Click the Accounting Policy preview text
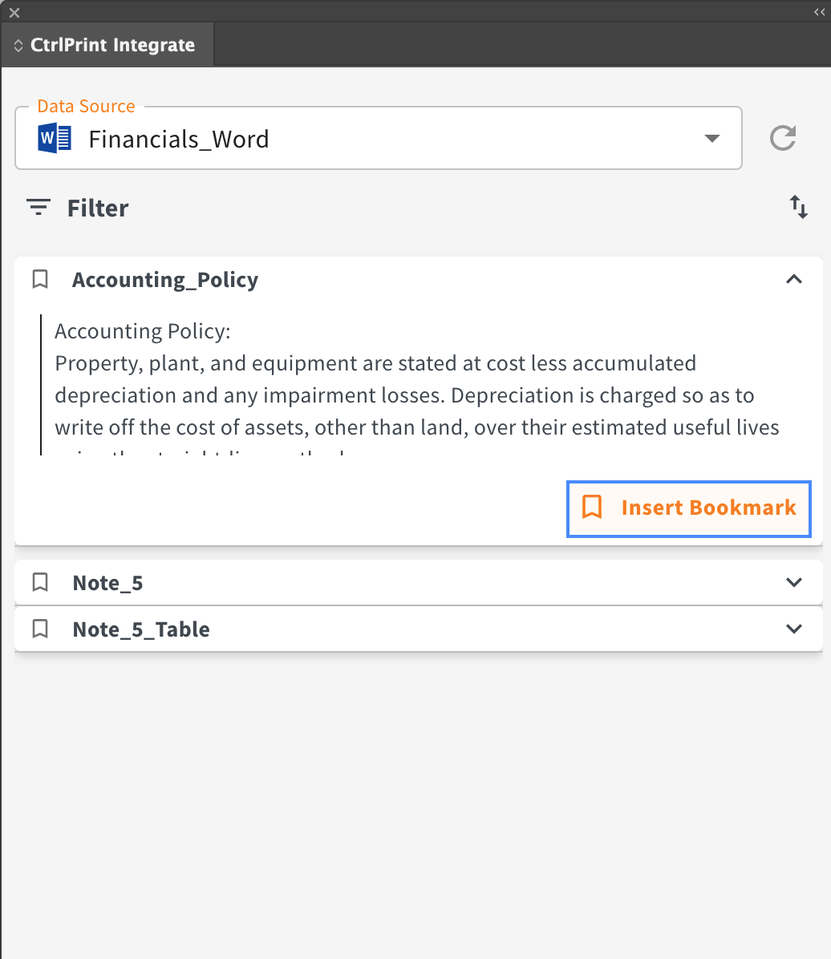831x959 pixels. 417,385
